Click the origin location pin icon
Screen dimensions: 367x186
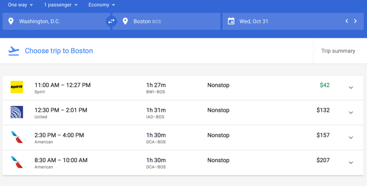(x=11, y=21)
